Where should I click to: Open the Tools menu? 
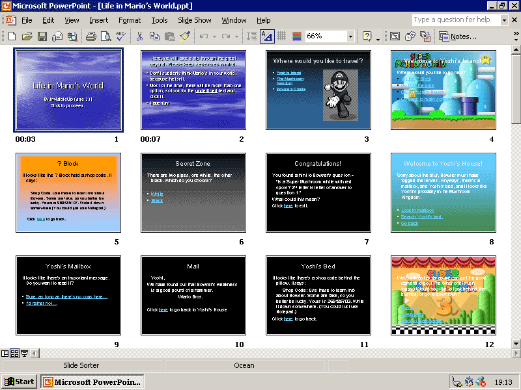[x=160, y=20]
